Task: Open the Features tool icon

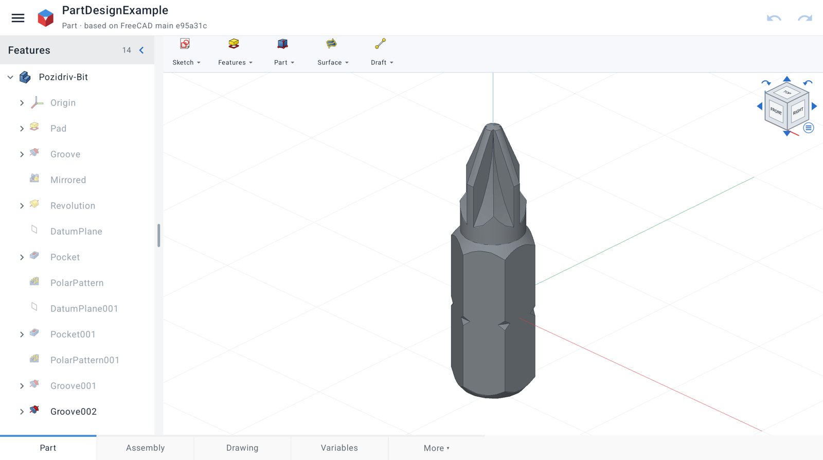Action: (234, 44)
